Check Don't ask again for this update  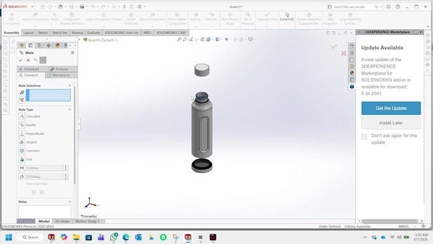pyautogui.click(x=364, y=136)
